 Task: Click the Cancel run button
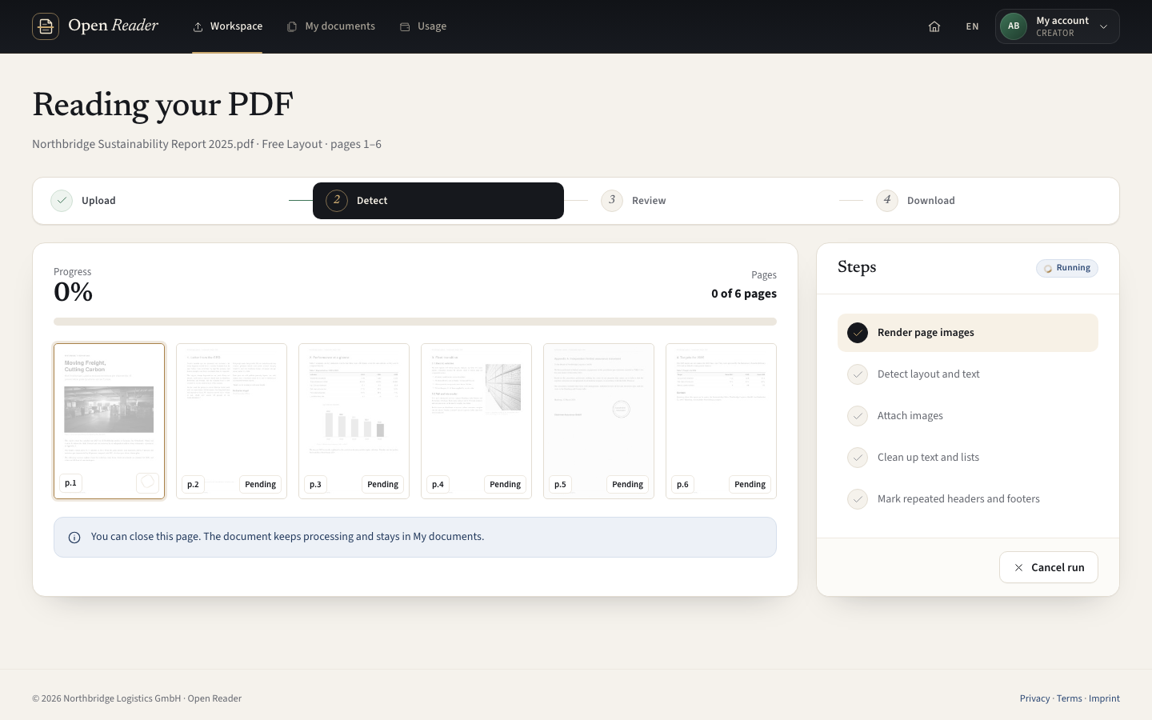pos(1048,567)
